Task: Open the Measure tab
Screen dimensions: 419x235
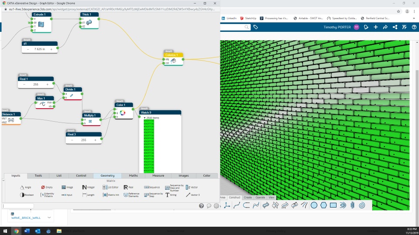Action: coord(158,176)
